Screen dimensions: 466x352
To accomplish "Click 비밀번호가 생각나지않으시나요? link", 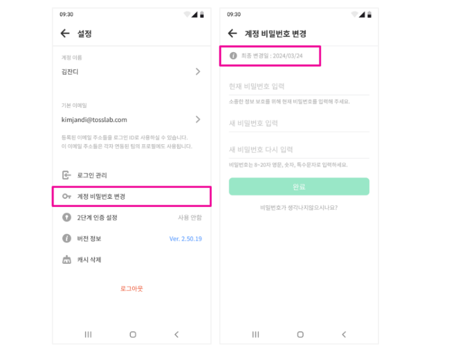I will [x=299, y=207].
